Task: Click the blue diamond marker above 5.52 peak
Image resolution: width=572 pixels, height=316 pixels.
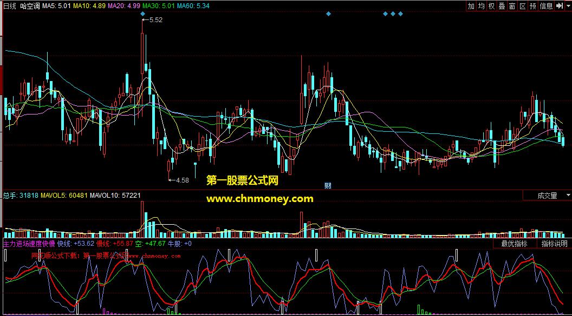Action: click(142, 14)
